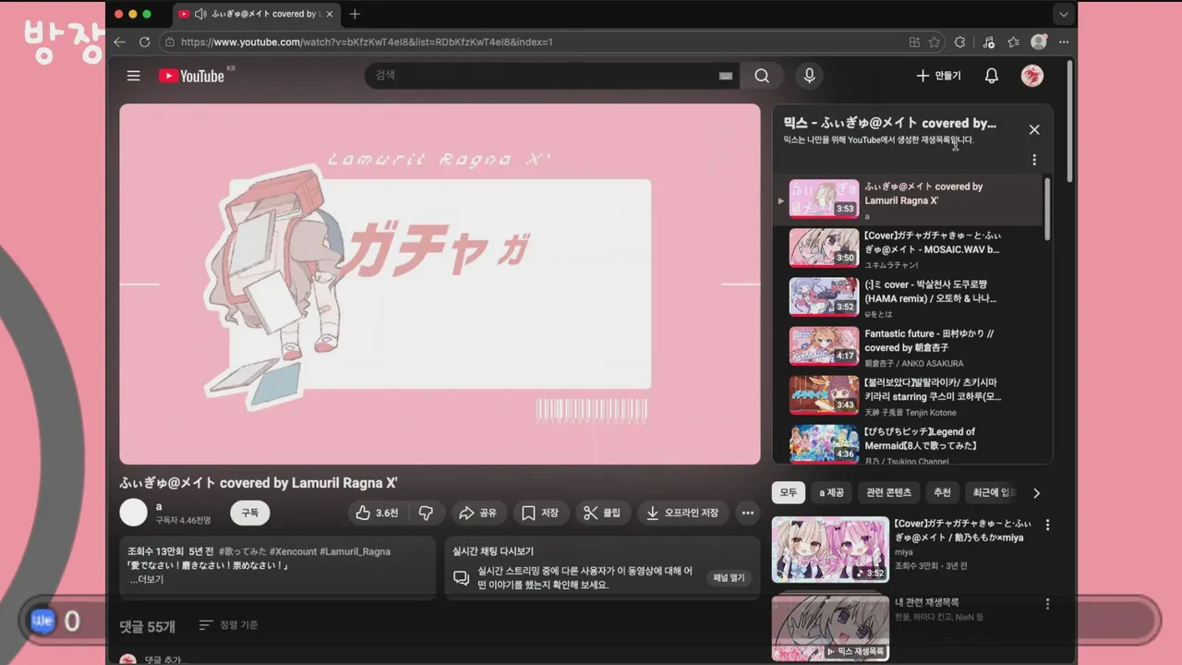Like the video with 3.6천 thumbs up
The width and height of the screenshot is (1182, 665).
tap(378, 513)
